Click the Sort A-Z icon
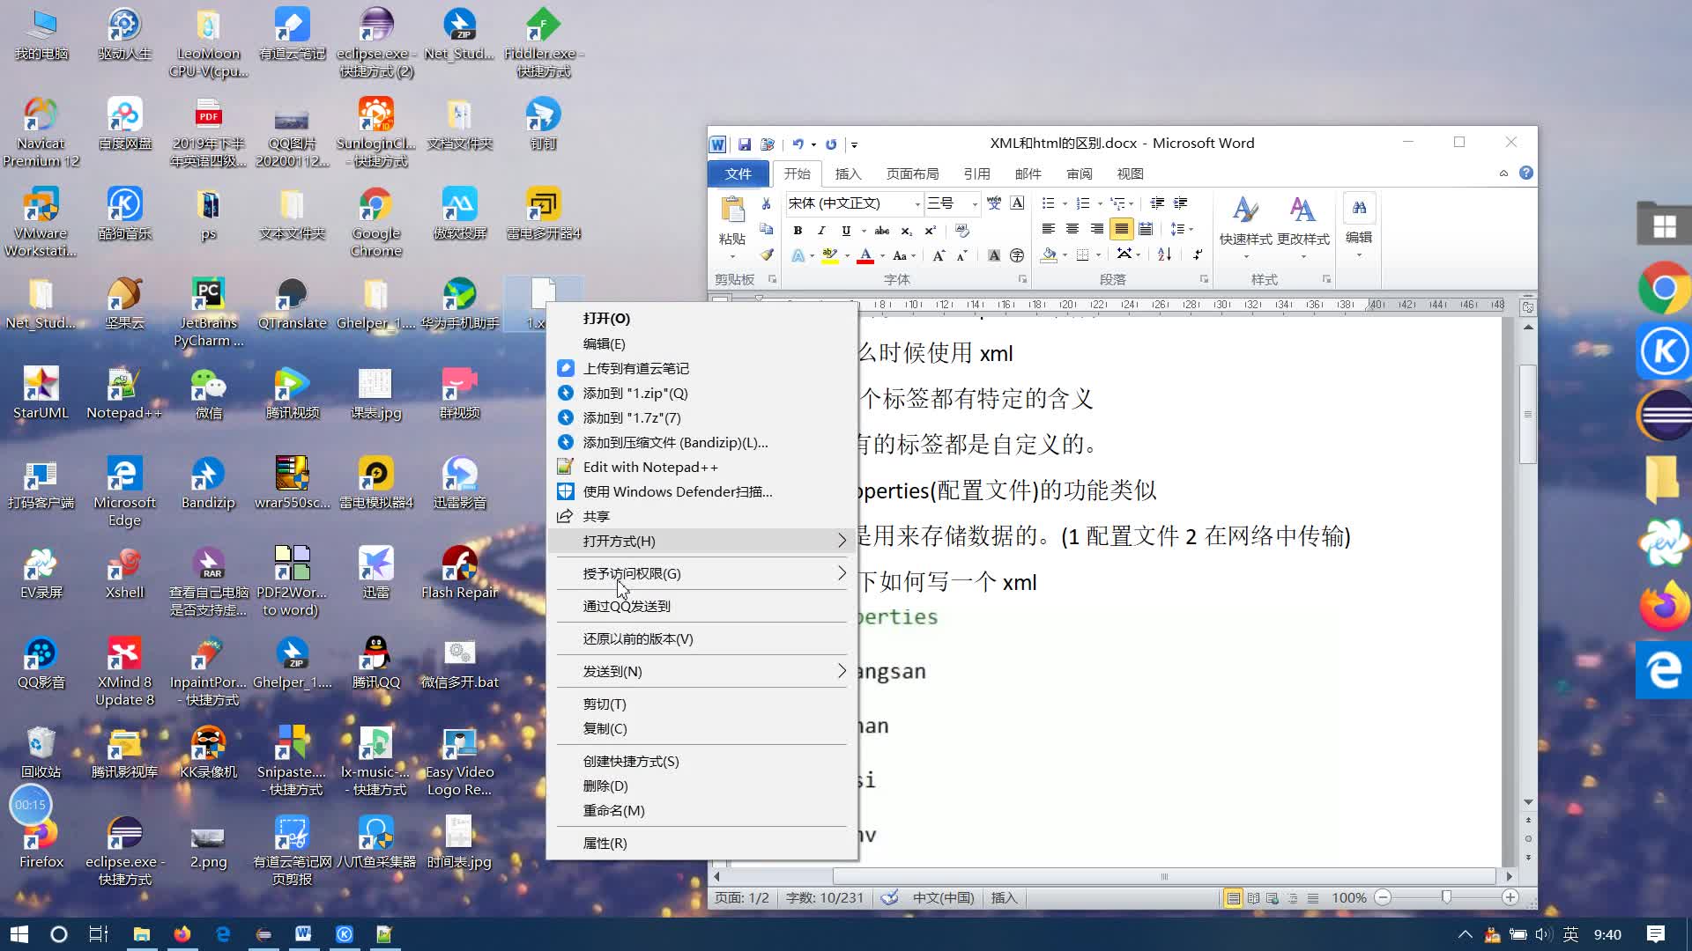The image size is (1692, 951). point(1164,254)
